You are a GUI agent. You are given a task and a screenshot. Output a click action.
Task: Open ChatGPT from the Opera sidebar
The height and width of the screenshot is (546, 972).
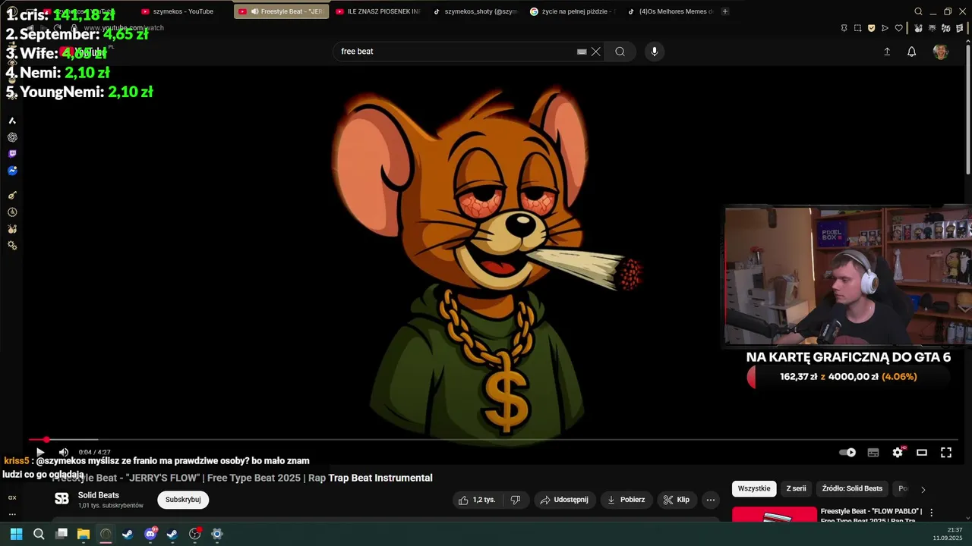click(x=12, y=137)
